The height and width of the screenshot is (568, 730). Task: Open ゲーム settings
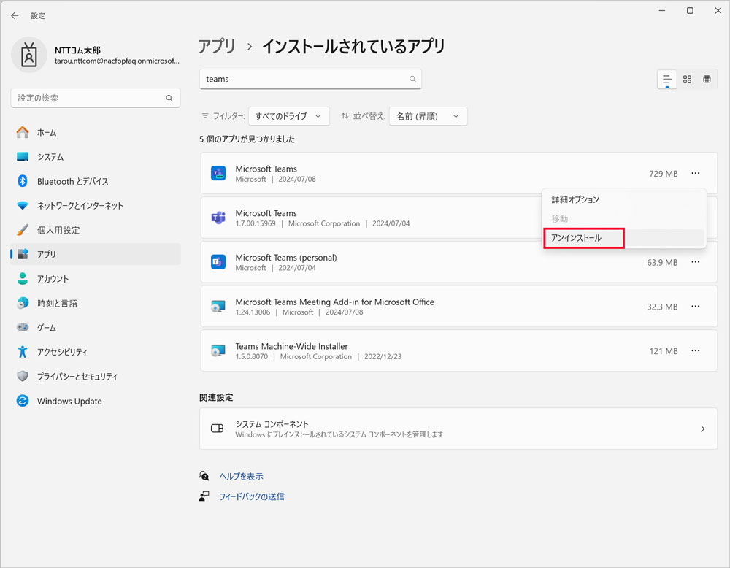96,328
